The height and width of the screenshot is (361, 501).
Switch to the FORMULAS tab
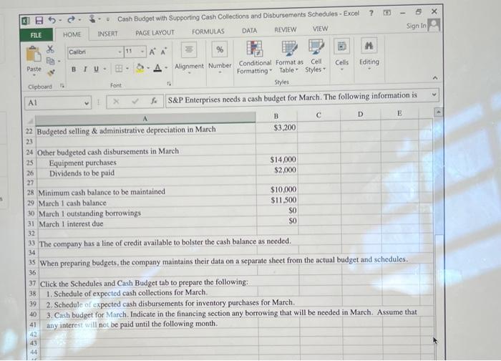208,32
